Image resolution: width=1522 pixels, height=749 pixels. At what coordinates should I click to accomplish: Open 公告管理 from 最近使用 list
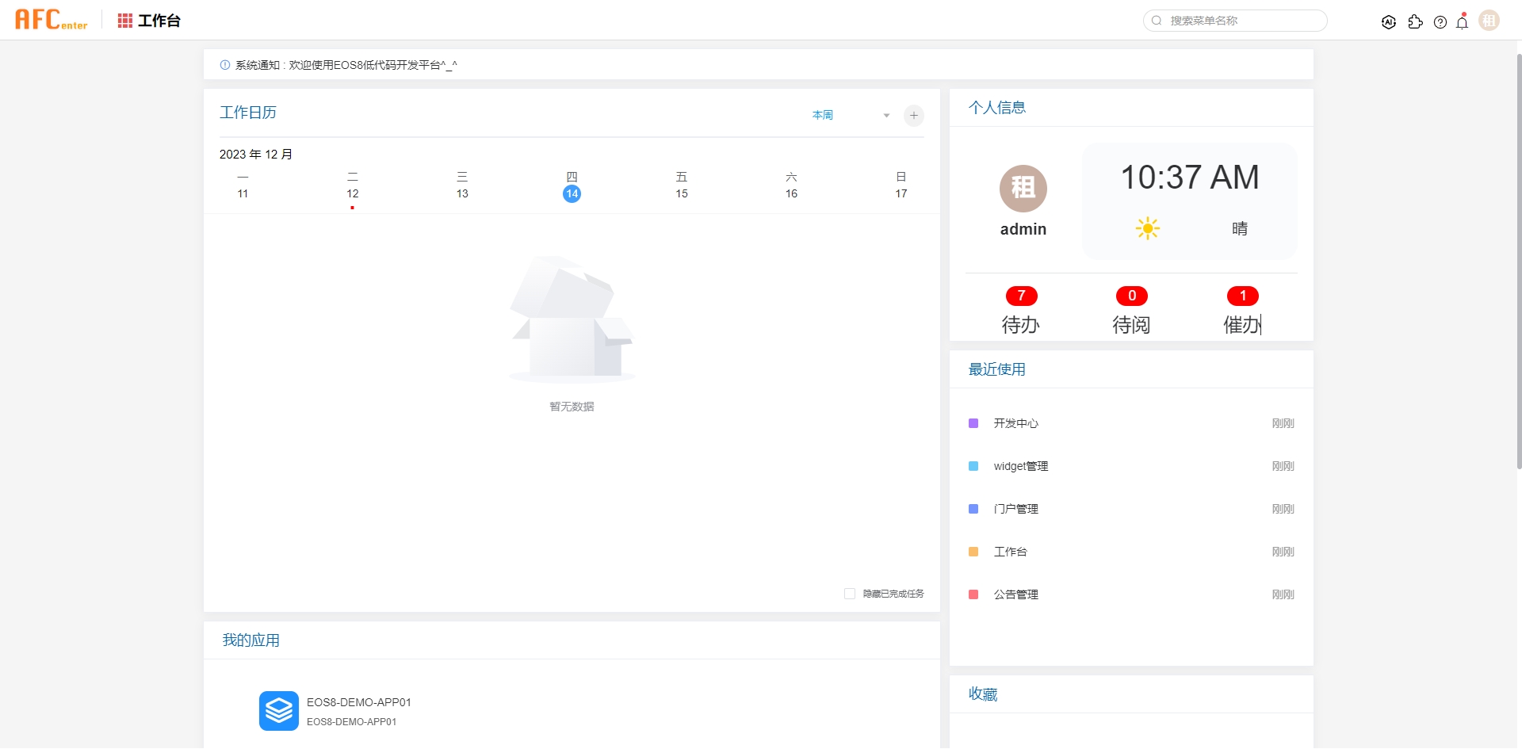1017,594
